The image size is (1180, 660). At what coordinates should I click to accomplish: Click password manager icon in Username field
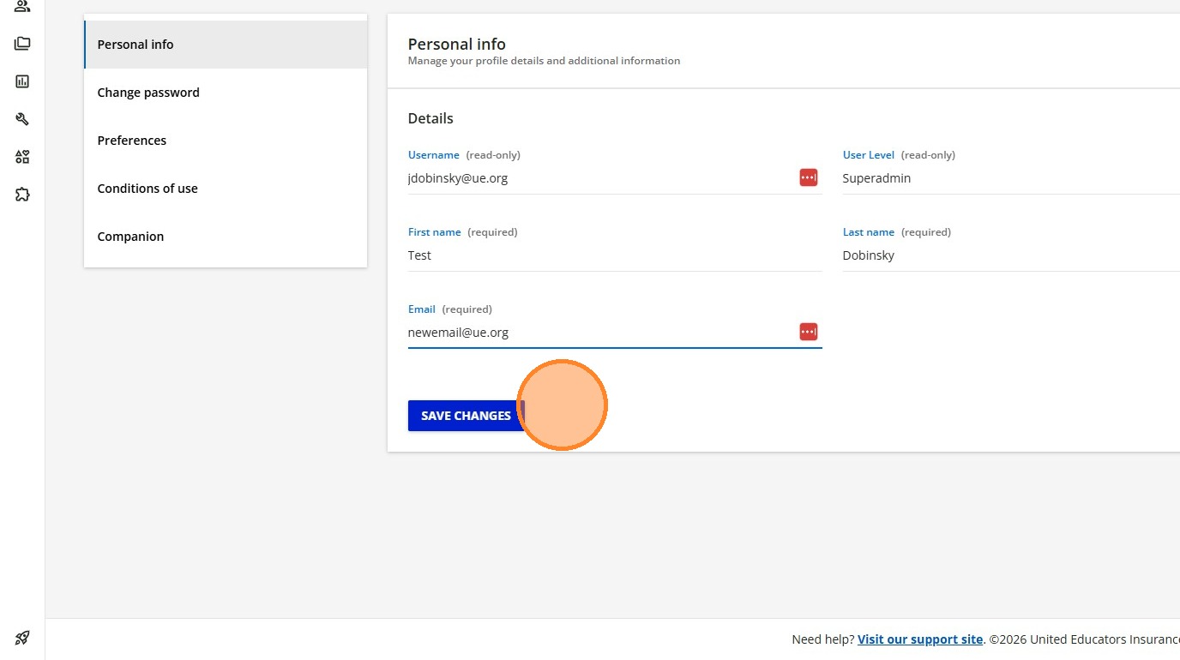[809, 177]
